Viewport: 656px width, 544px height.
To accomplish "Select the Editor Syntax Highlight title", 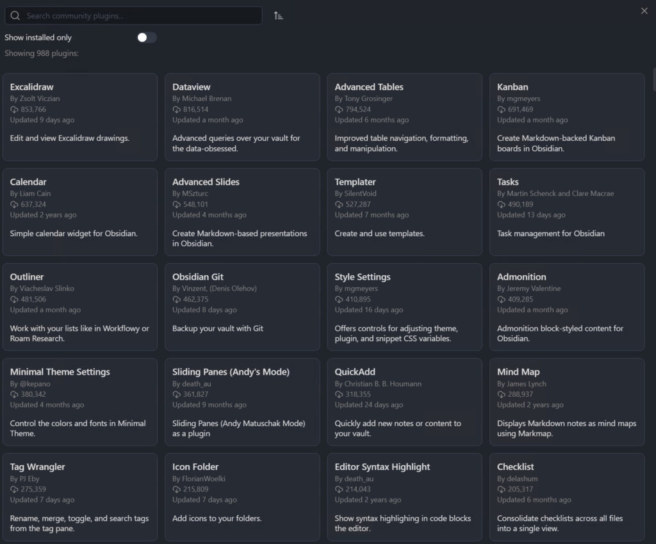I will tap(382, 467).
